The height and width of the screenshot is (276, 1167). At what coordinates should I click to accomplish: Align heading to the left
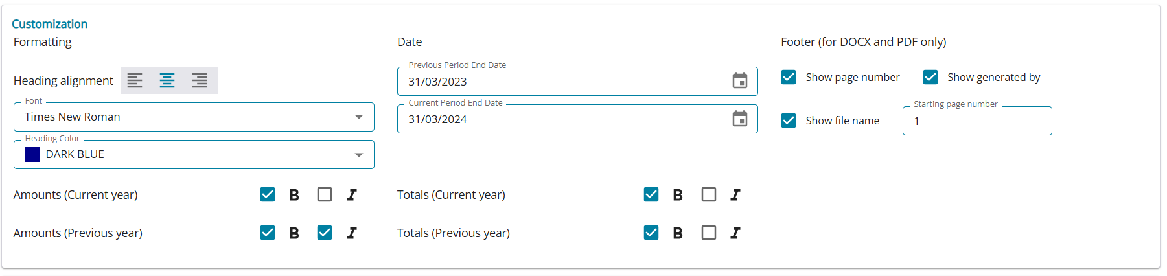135,80
